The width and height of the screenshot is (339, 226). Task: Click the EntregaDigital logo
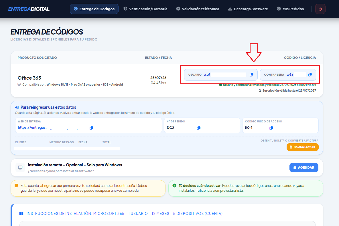[x=29, y=9]
